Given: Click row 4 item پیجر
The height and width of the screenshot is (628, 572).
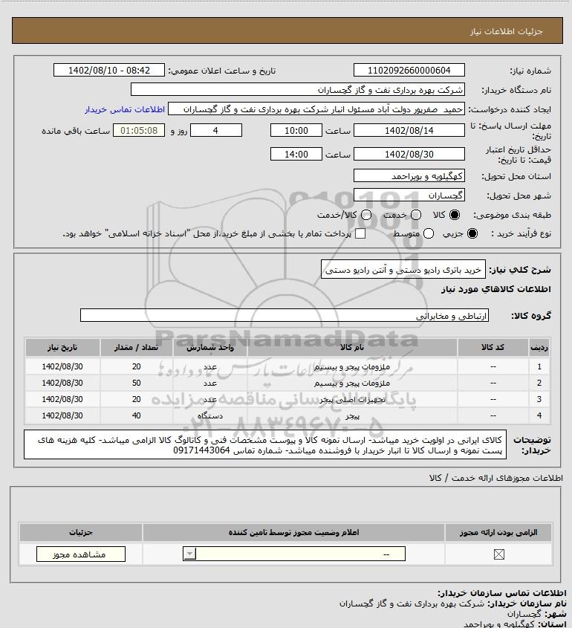Looking at the screenshot, I should click(353, 415).
